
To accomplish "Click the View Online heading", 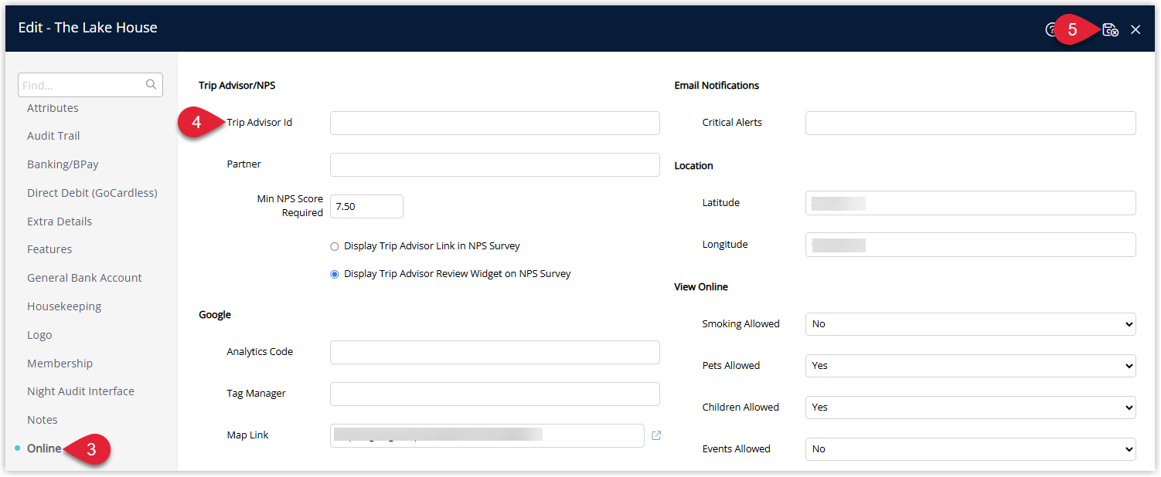I will 701,287.
